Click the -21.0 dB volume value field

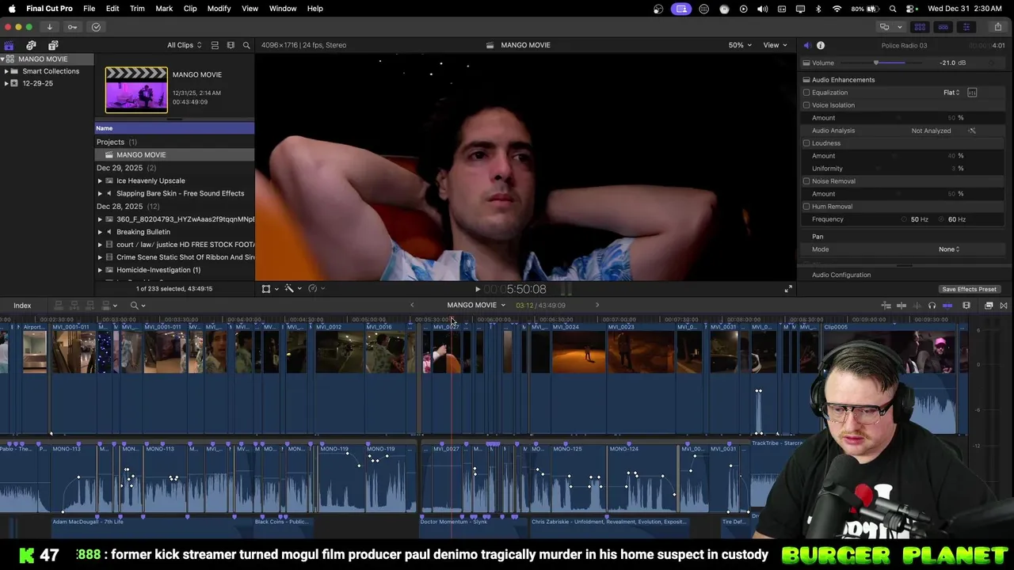(x=953, y=63)
